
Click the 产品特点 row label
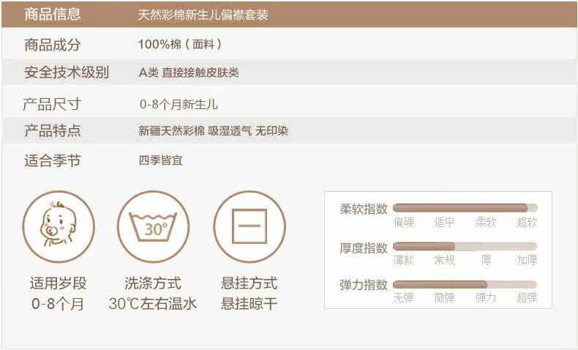(x=53, y=131)
